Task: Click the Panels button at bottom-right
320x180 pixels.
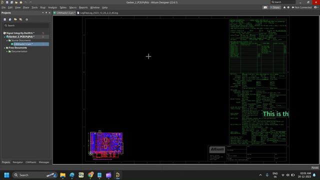Action: (315, 167)
